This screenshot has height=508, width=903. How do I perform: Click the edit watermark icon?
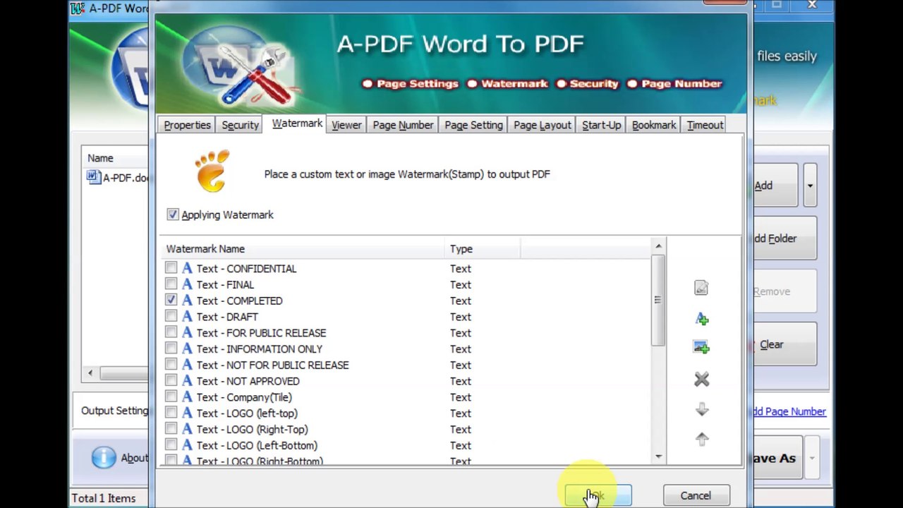coord(701,288)
